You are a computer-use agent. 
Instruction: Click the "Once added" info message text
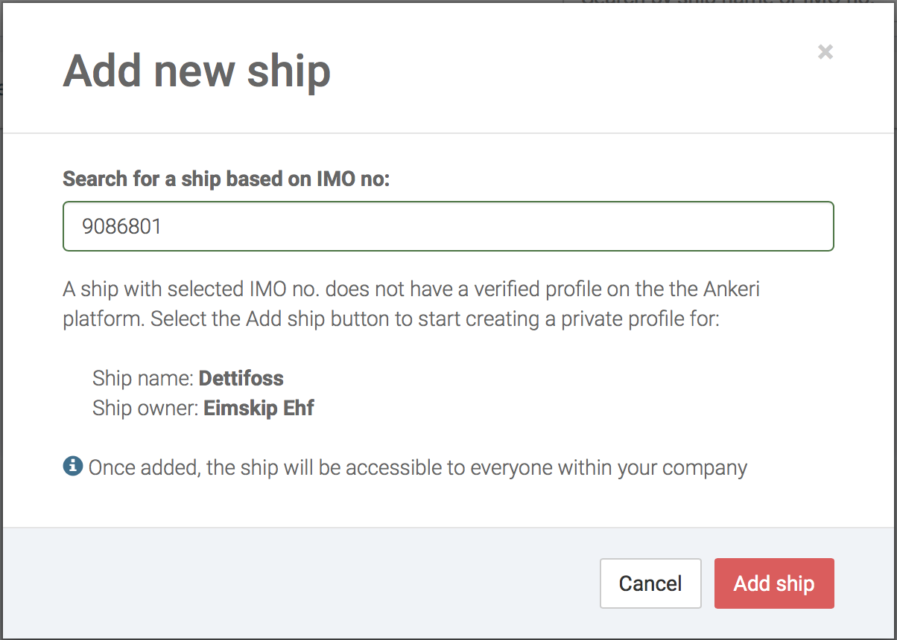(417, 468)
